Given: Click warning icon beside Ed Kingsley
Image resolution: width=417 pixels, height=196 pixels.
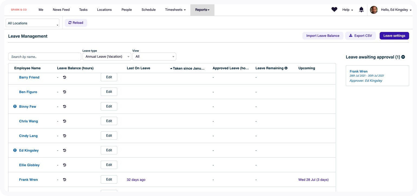Looking at the screenshot, I should click(x=15, y=150).
